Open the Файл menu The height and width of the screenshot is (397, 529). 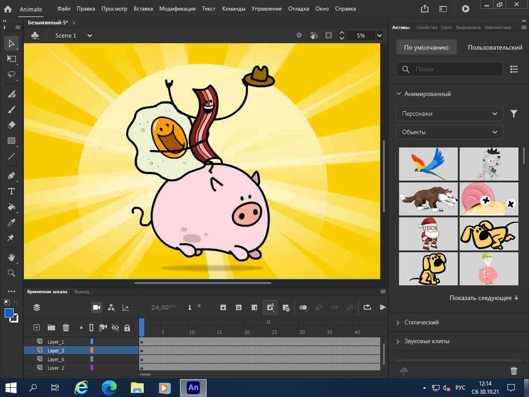(63, 8)
